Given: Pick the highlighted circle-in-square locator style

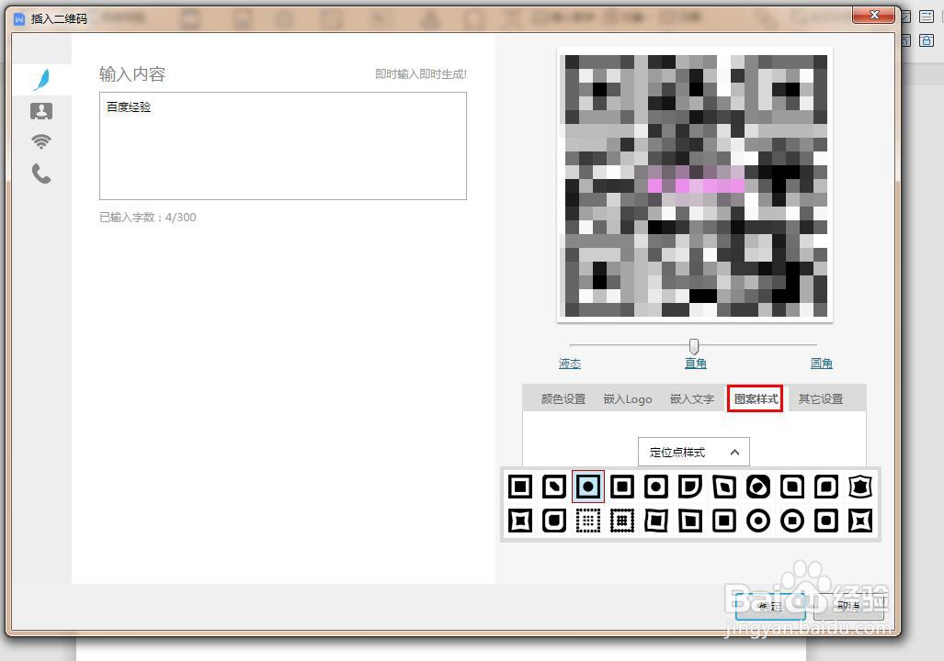Looking at the screenshot, I should point(588,487).
